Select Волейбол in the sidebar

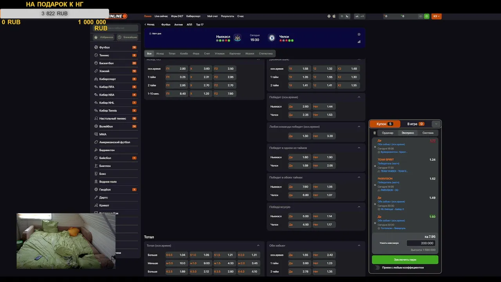(x=115, y=126)
